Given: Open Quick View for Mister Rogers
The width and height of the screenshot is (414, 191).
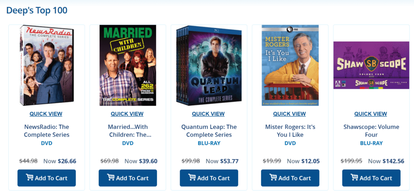Looking at the screenshot, I should 289,114.
